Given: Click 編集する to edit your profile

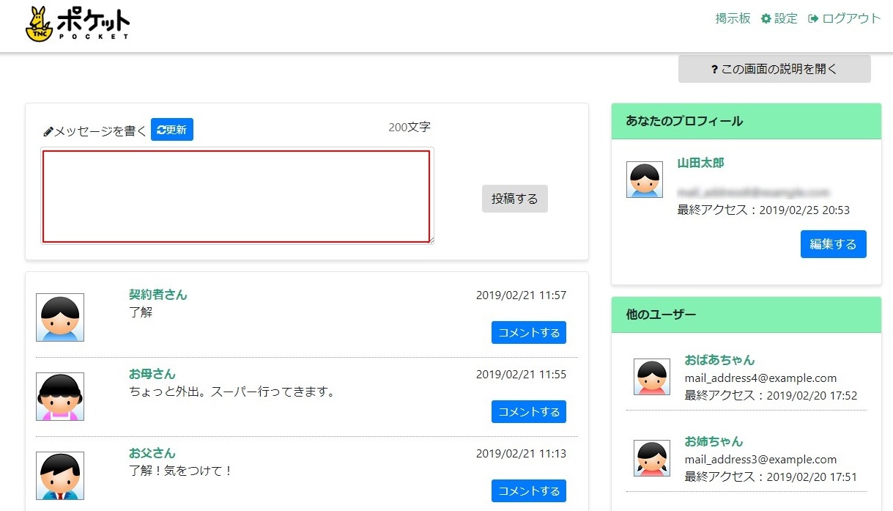Looking at the screenshot, I should click(833, 244).
